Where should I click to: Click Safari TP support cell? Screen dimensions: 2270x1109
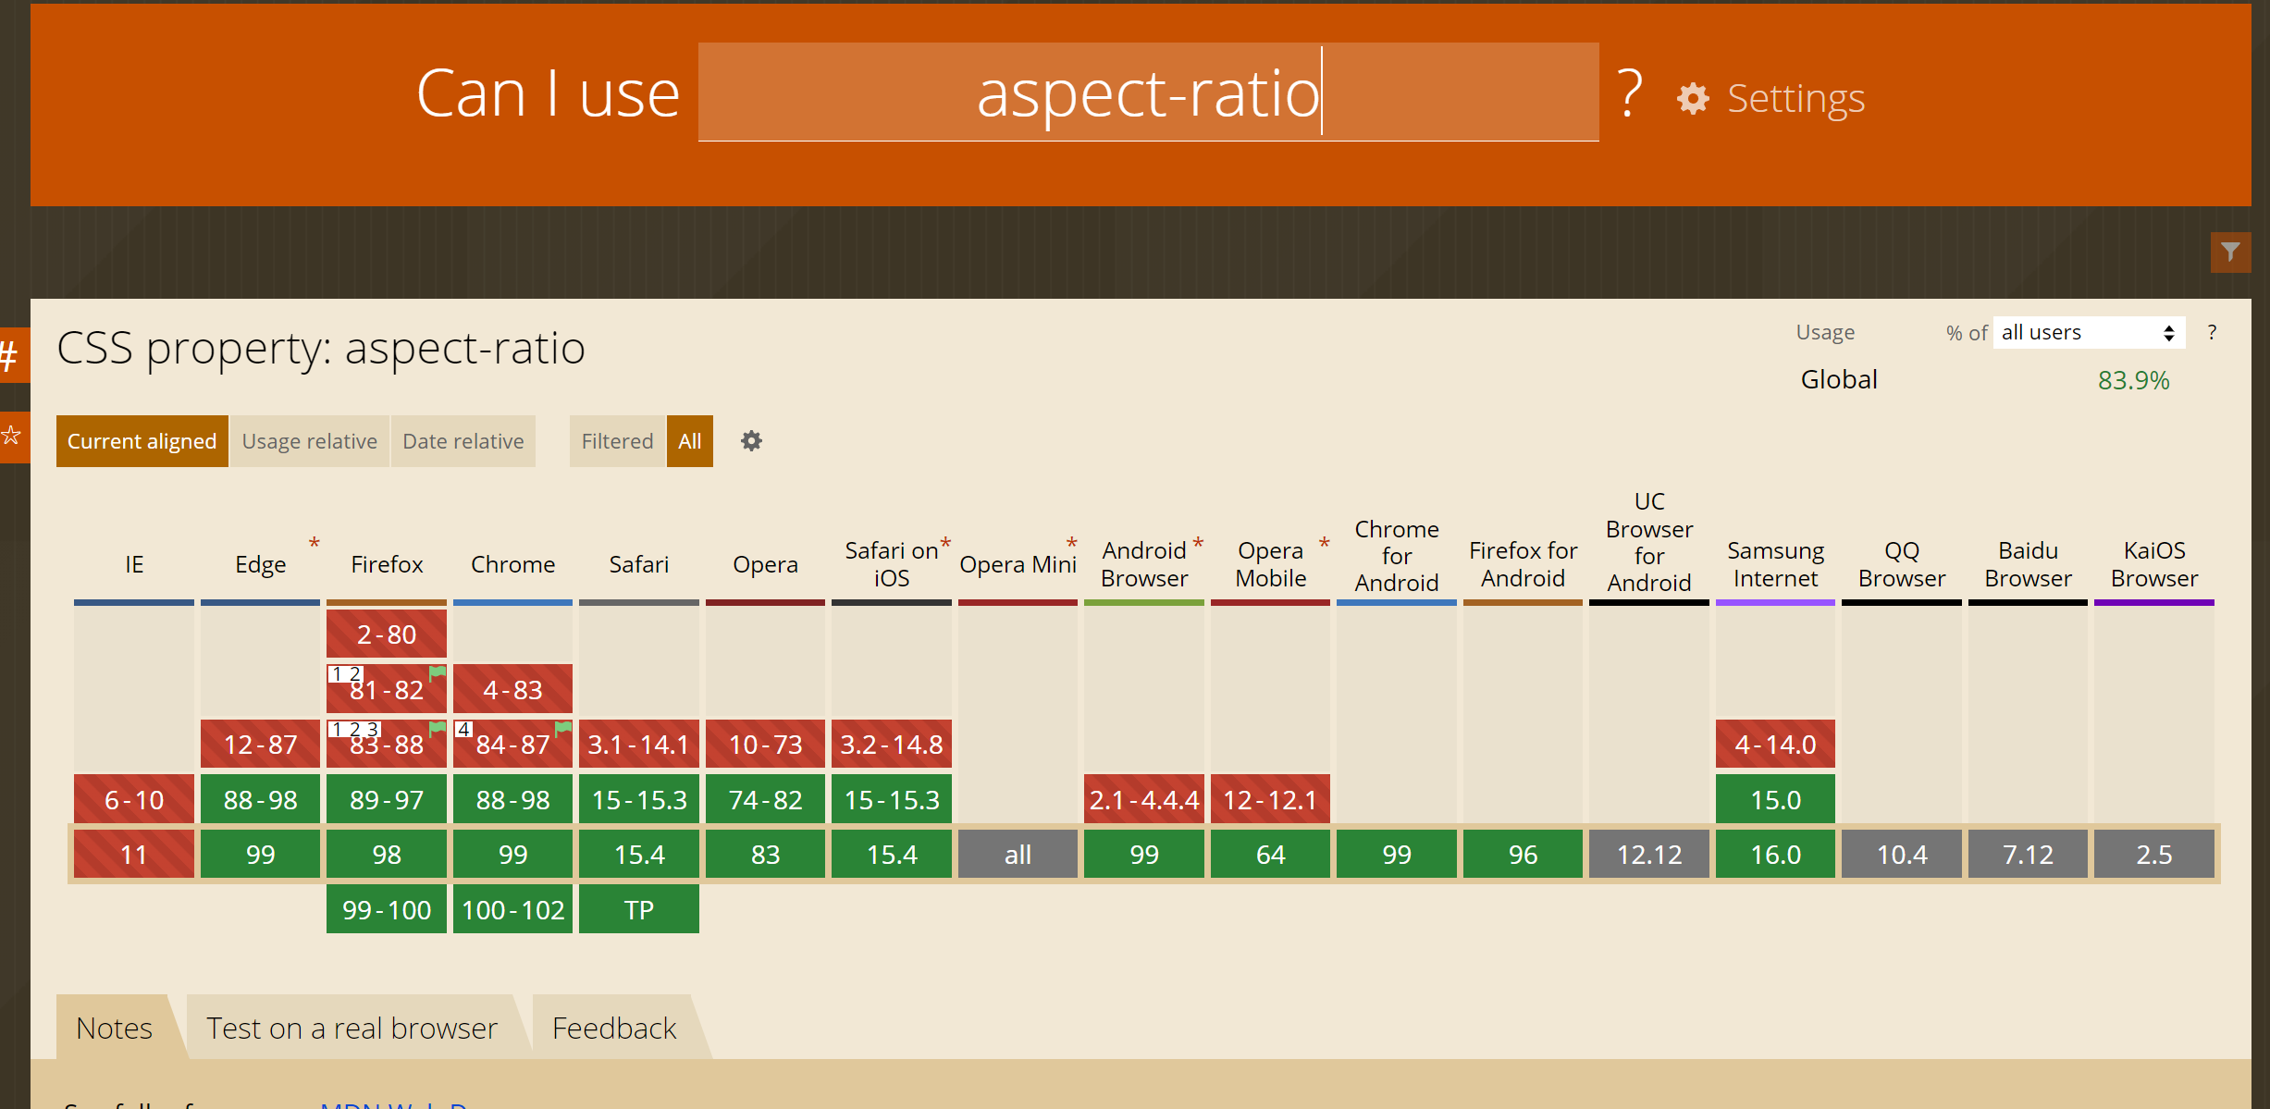(x=638, y=910)
